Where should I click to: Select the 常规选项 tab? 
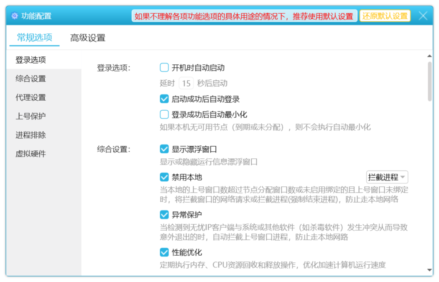pos(34,38)
